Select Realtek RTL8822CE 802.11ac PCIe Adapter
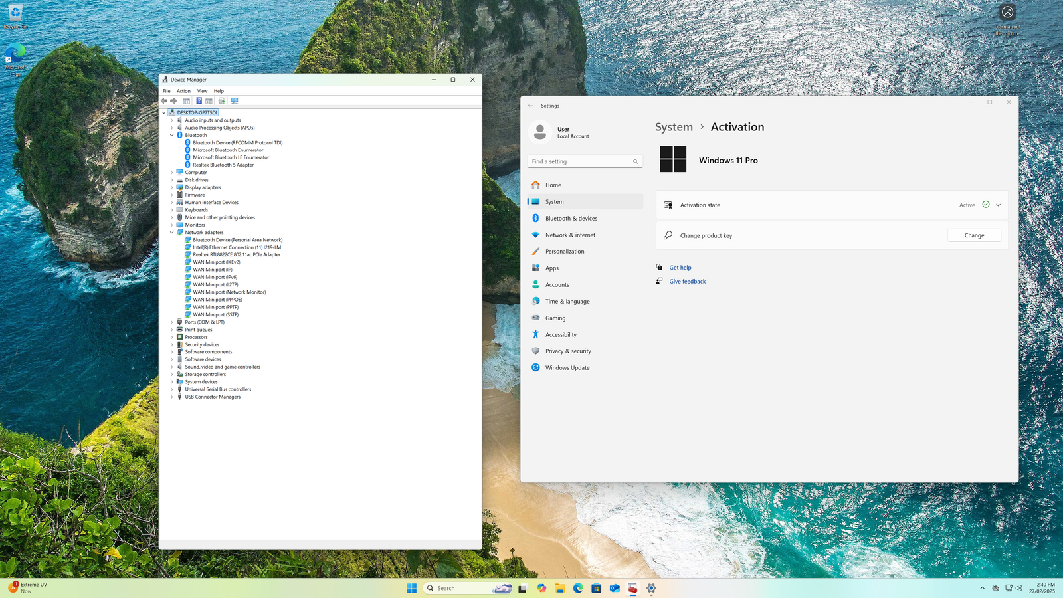Viewport: 1063px width, 598px height. [x=237, y=254]
